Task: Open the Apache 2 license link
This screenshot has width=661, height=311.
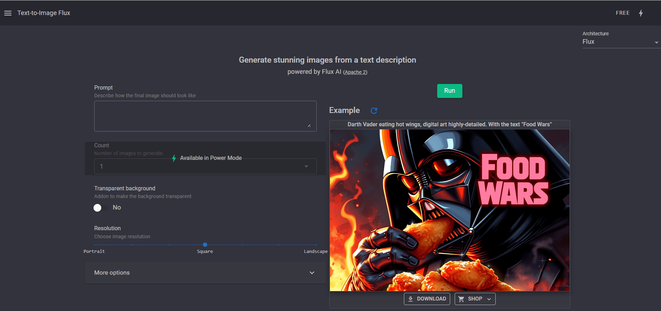Action: pyautogui.click(x=355, y=72)
